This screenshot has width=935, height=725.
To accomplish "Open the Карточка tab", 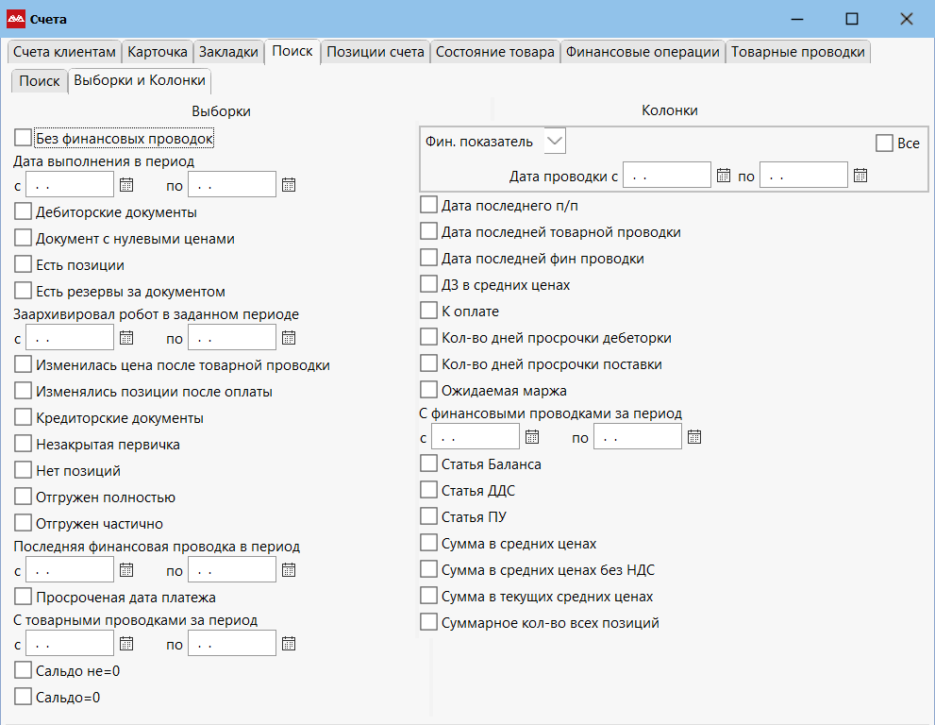I will click(158, 52).
